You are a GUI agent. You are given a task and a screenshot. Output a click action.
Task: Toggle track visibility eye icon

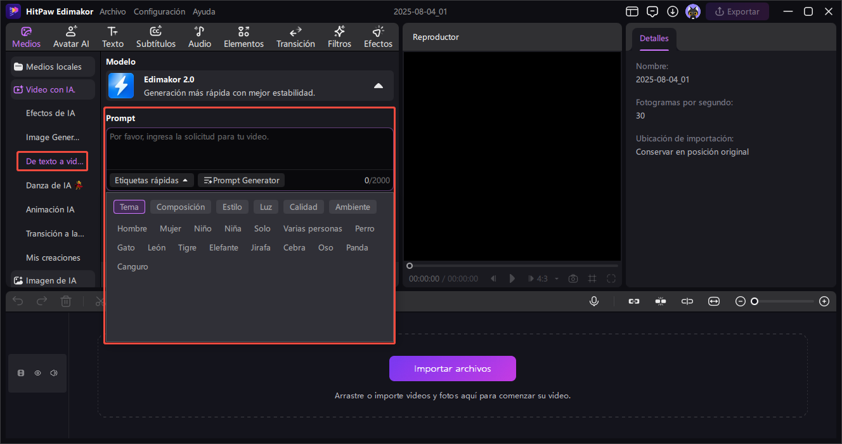(37, 373)
